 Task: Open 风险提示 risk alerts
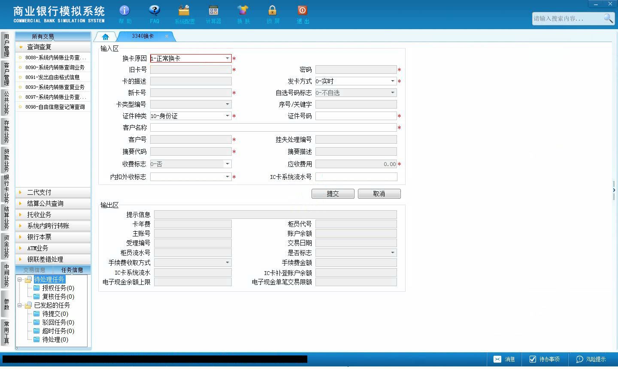[x=591, y=359]
